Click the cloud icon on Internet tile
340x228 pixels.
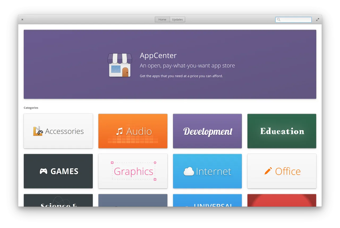[x=189, y=171]
